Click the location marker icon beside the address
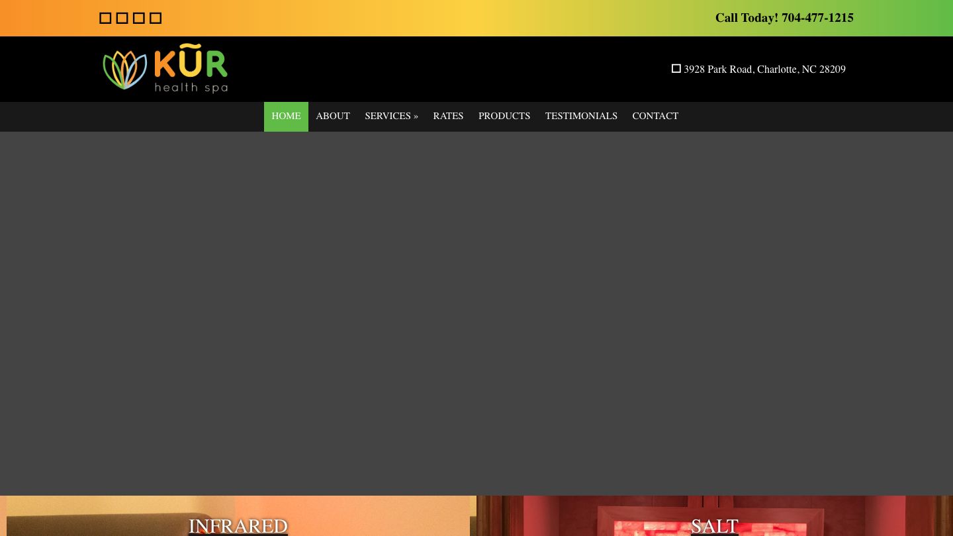The height and width of the screenshot is (536, 953). pos(676,69)
